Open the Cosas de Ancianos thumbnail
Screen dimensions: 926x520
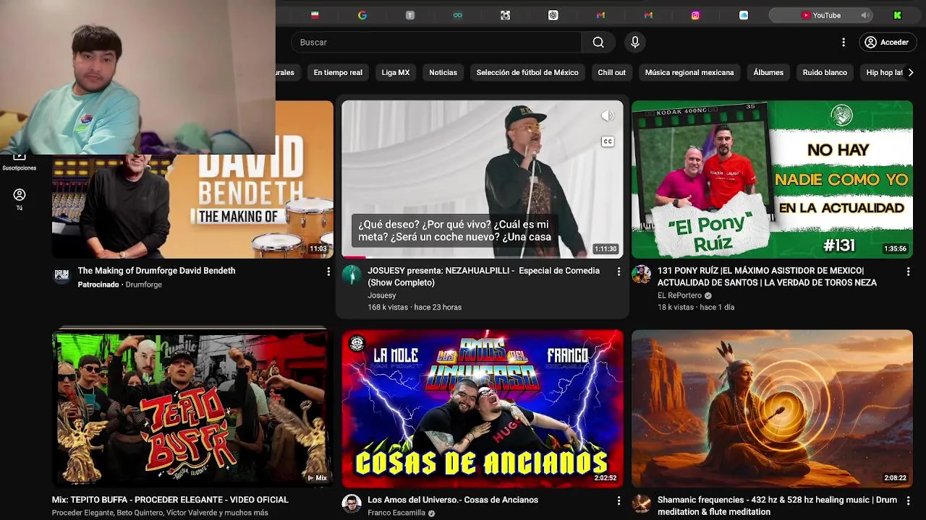[483, 408]
